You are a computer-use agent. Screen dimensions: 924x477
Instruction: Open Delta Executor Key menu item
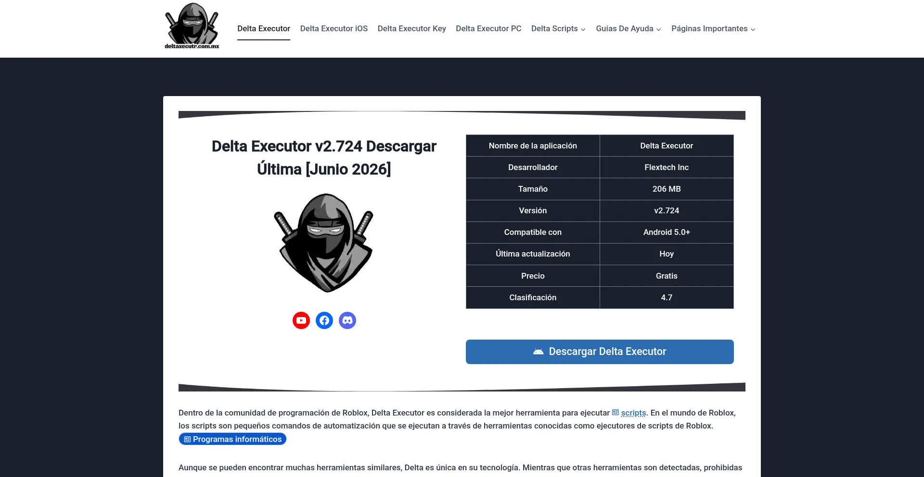pyautogui.click(x=412, y=29)
